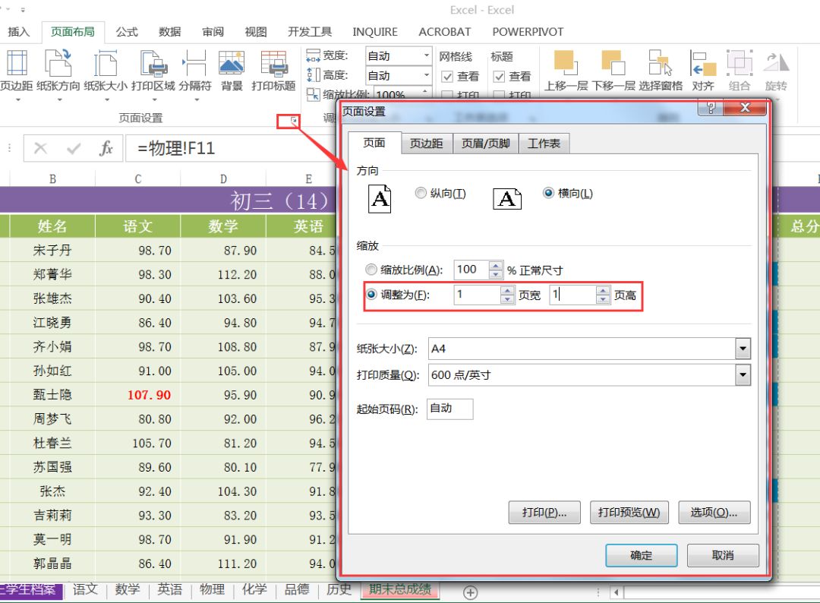
Task: Increase the 缩放比例 percentage spinner
Action: (495, 266)
